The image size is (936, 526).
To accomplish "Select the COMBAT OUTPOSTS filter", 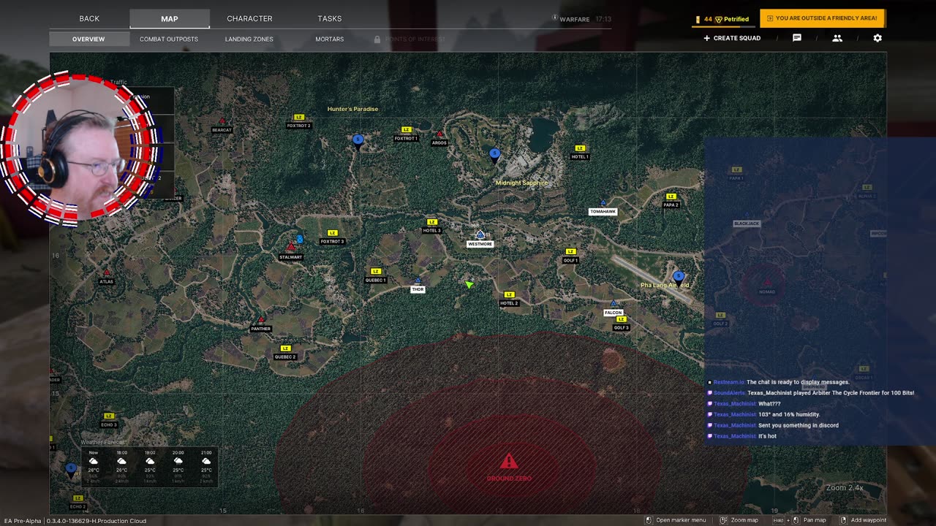I will [169, 39].
